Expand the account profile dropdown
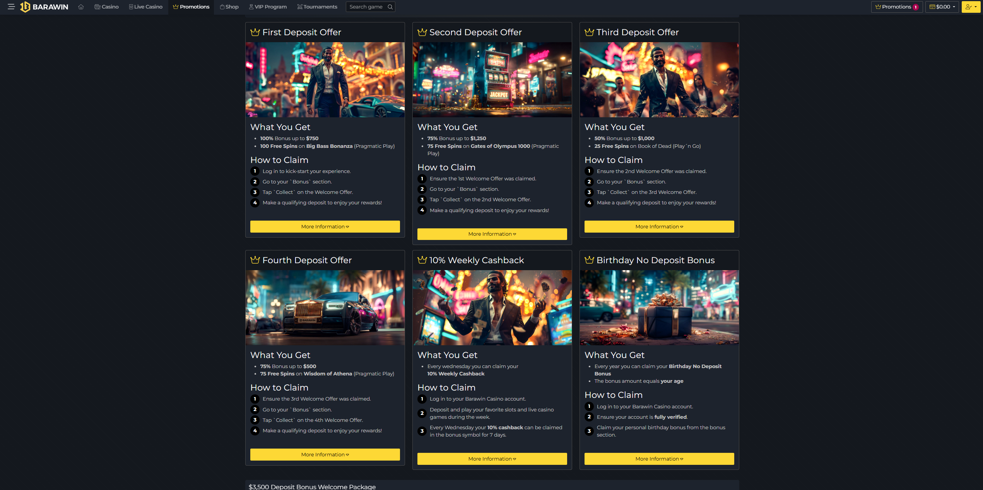 pyautogui.click(x=971, y=7)
